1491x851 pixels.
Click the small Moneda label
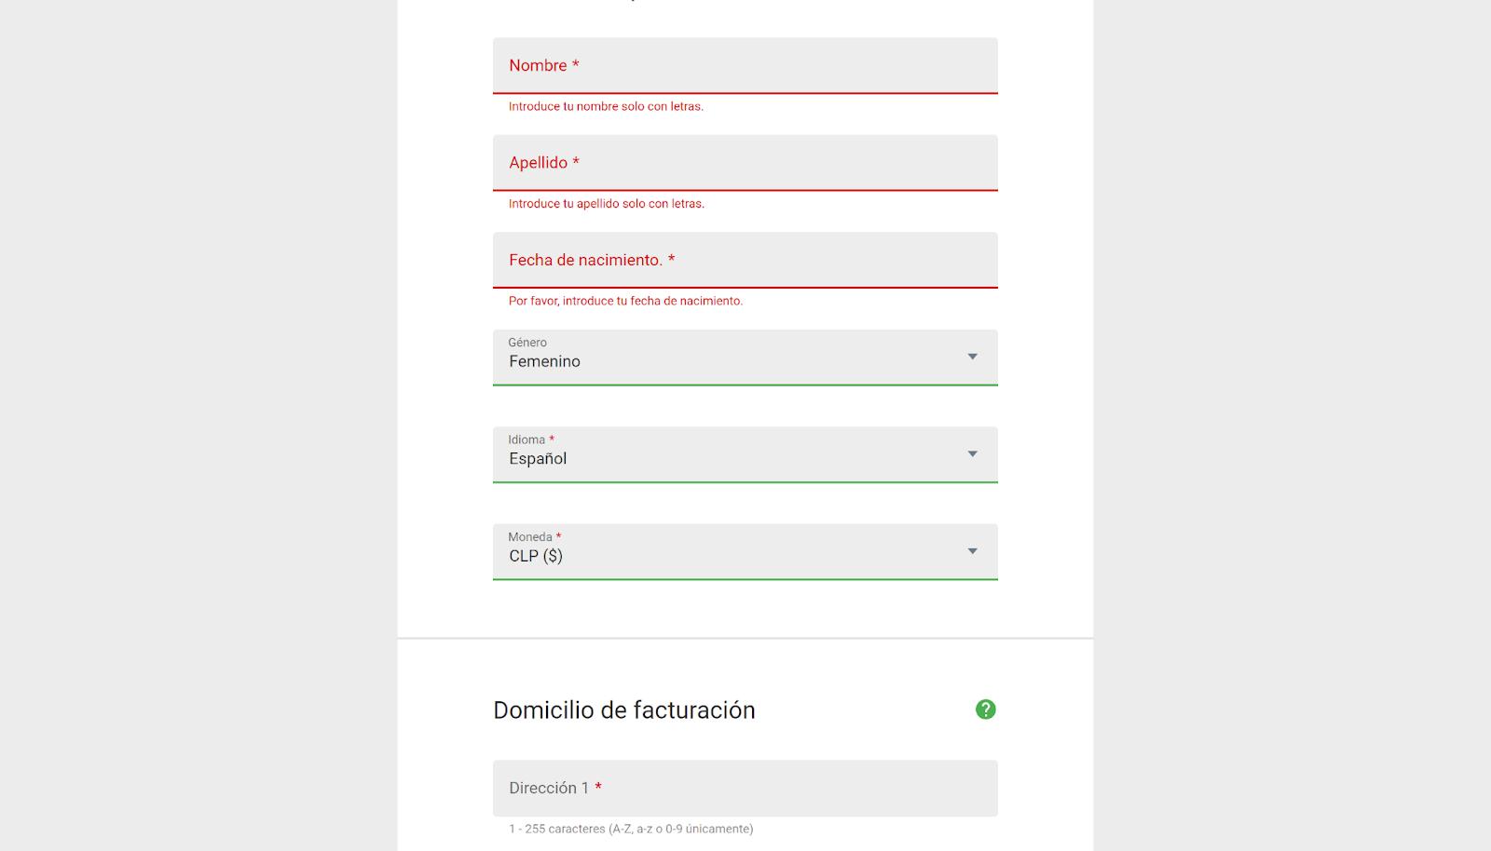530,537
